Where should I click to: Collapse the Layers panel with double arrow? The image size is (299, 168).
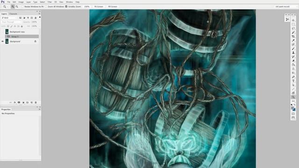(37, 11)
